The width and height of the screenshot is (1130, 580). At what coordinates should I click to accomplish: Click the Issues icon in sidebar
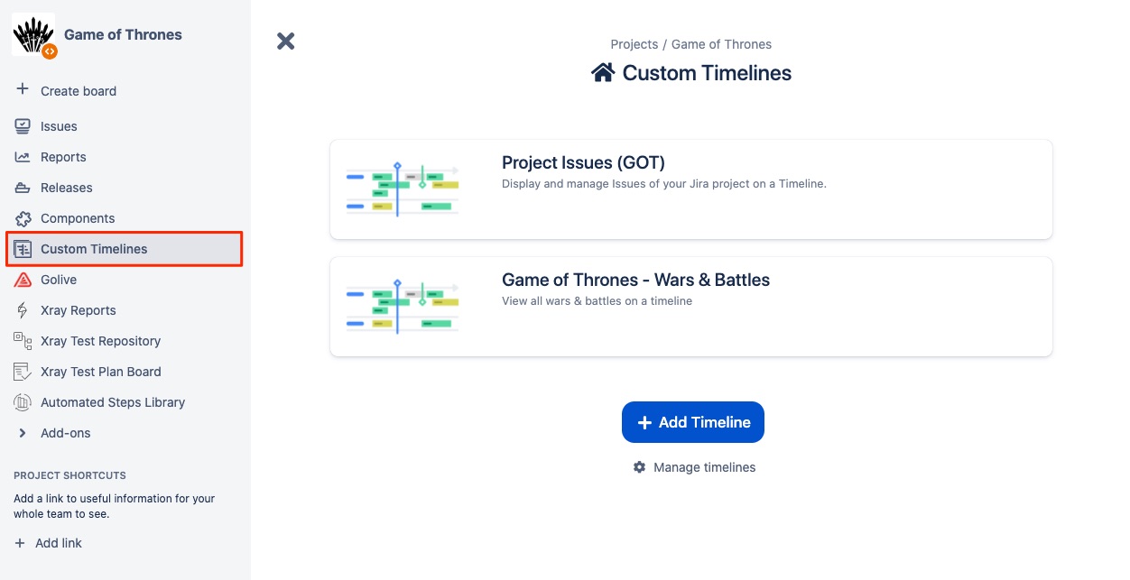click(x=23, y=126)
